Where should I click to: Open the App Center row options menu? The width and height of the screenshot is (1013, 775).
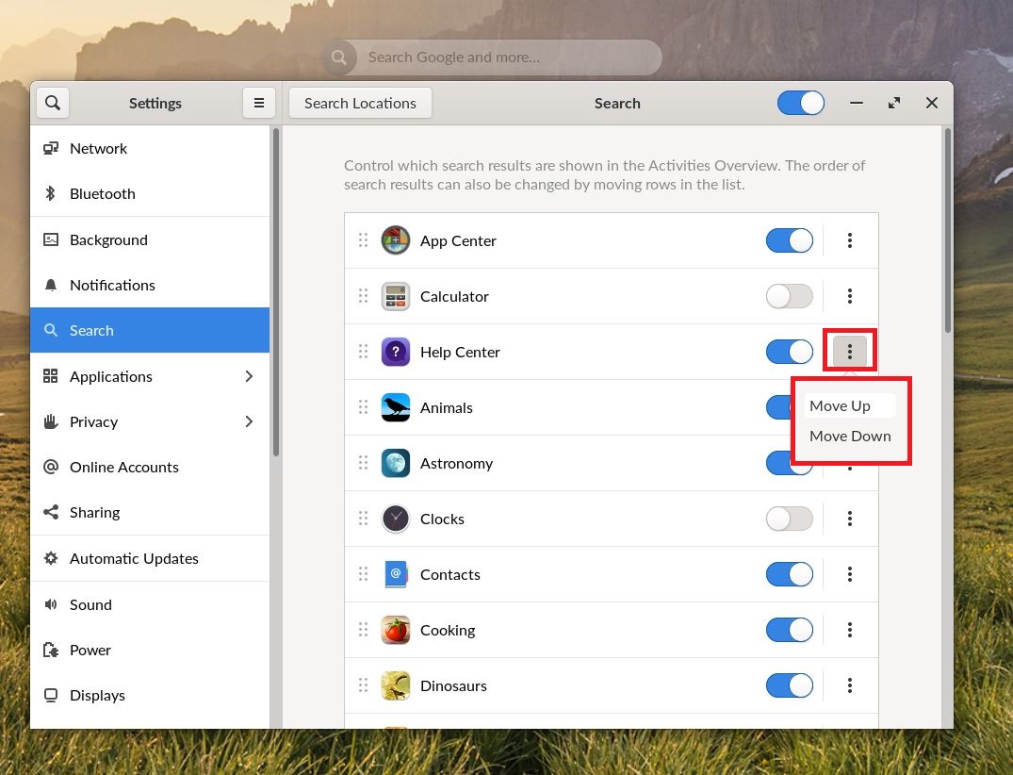(x=850, y=240)
